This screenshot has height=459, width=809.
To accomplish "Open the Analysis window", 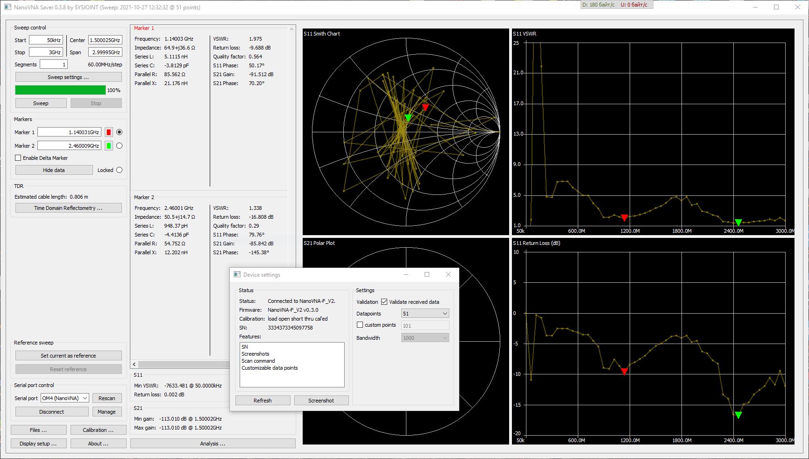I will [213, 444].
